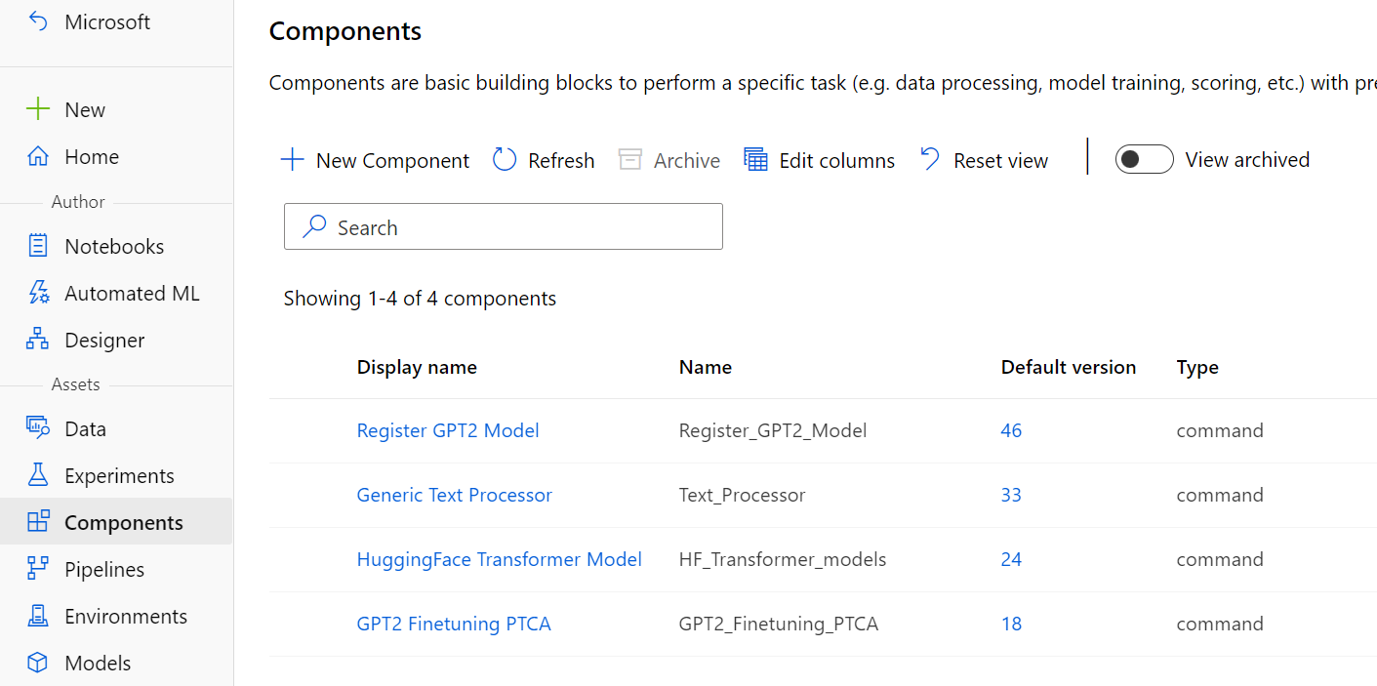Click inside the Search input field
Screen dimensions: 1377x686
(x=504, y=226)
